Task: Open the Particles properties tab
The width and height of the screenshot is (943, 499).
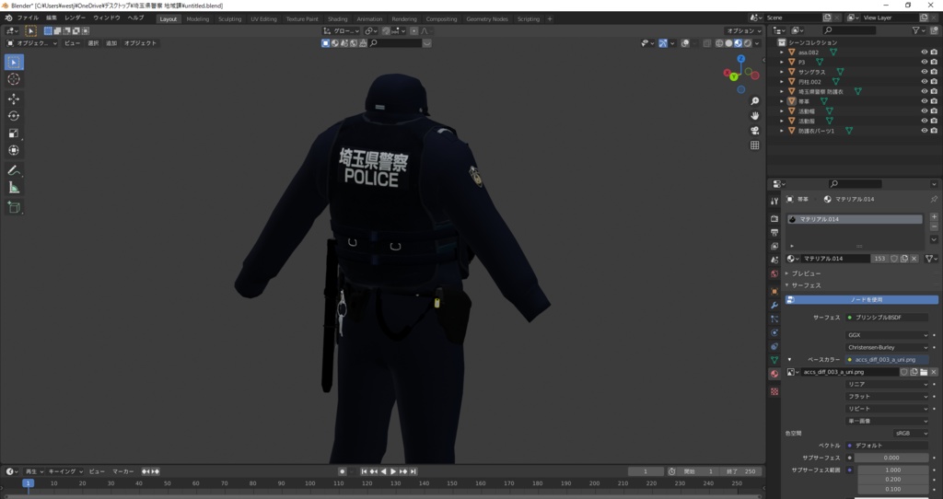Action: pyautogui.click(x=774, y=319)
